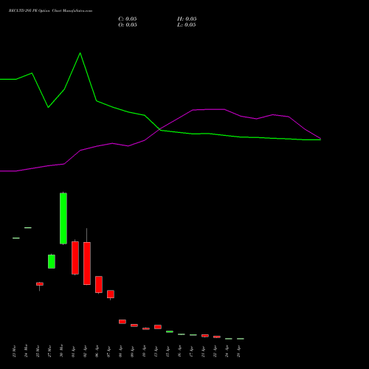Click the red candle for 01 Apr

pyautogui.click(x=75, y=258)
